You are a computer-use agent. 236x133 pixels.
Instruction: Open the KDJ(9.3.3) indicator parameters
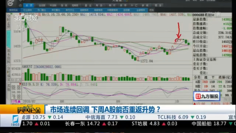click(x=31, y=84)
